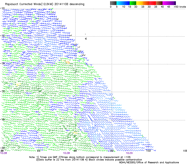Click the "40" legend scale label
This screenshot has height=164, width=187.
click(x=162, y=7)
